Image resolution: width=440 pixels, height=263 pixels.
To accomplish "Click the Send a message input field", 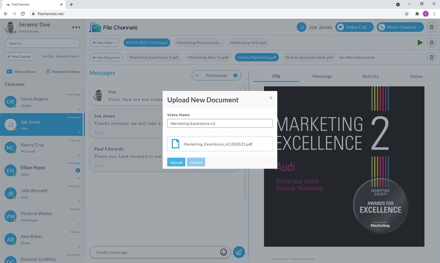I will point(160,252).
